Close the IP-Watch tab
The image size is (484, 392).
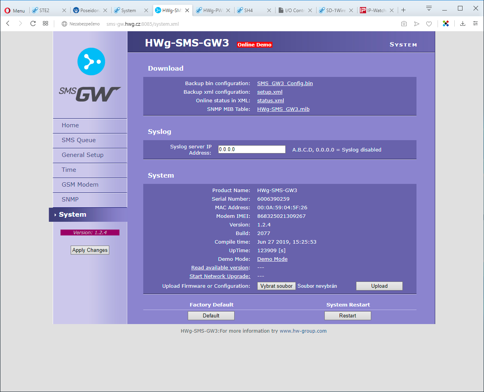click(391, 11)
